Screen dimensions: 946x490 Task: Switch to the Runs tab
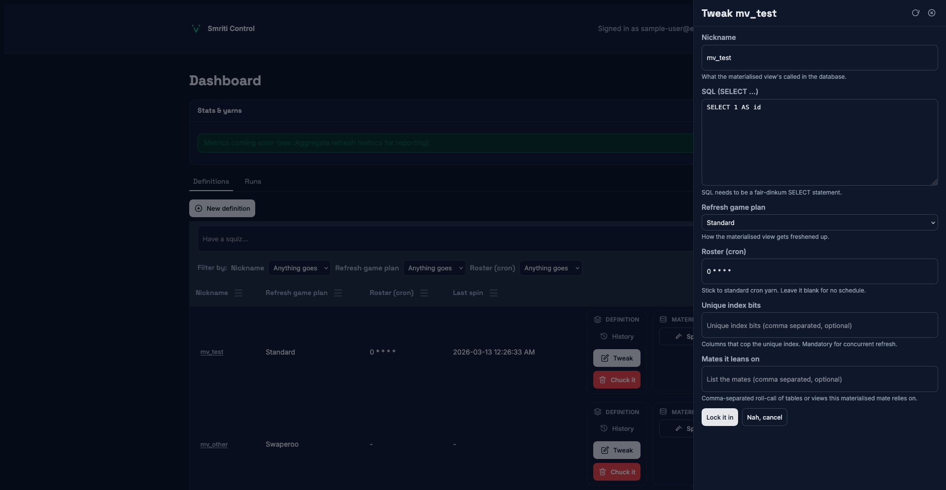click(253, 182)
